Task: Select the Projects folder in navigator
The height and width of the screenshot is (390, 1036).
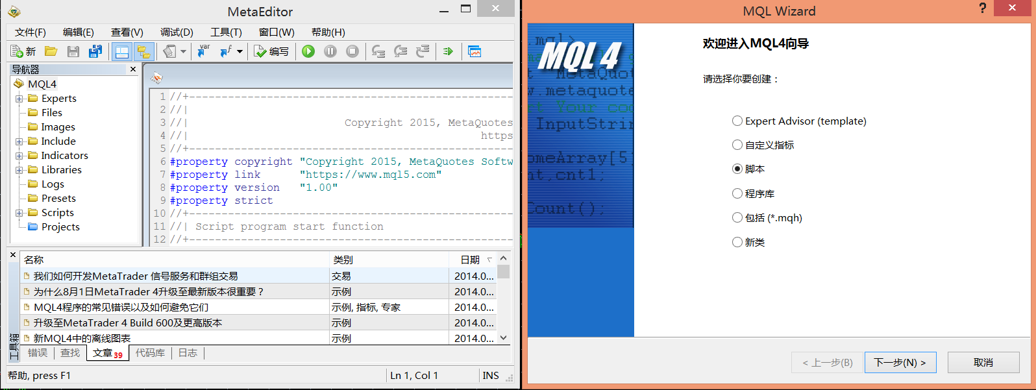Action: click(x=60, y=227)
